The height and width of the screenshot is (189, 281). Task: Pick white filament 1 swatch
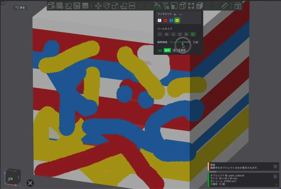(159, 20)
